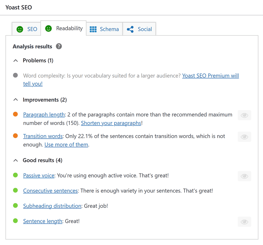Click the help question mark icon
Image resolution: width=263 pixels, height=245 pixels.
point(59,46)
